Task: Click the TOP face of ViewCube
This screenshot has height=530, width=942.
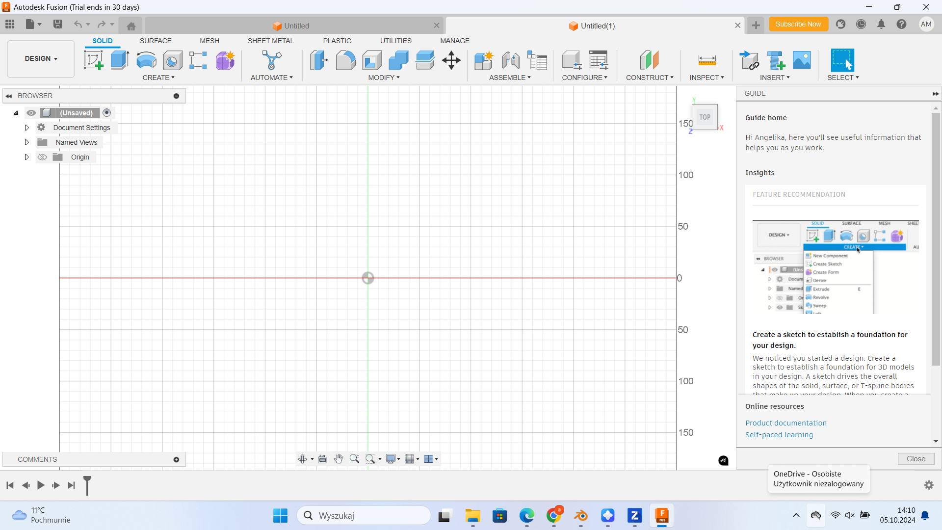Action: click(705, 117)
